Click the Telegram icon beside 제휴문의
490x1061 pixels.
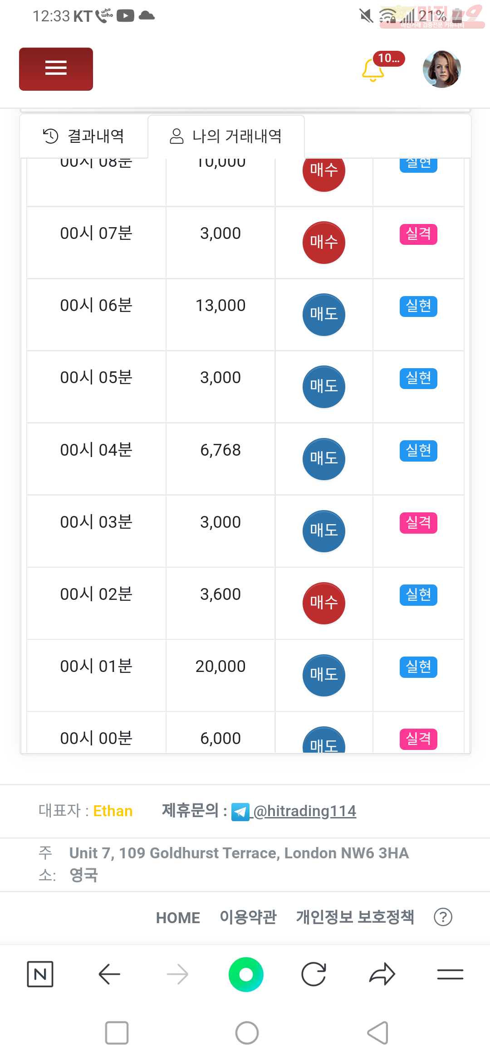240,812
